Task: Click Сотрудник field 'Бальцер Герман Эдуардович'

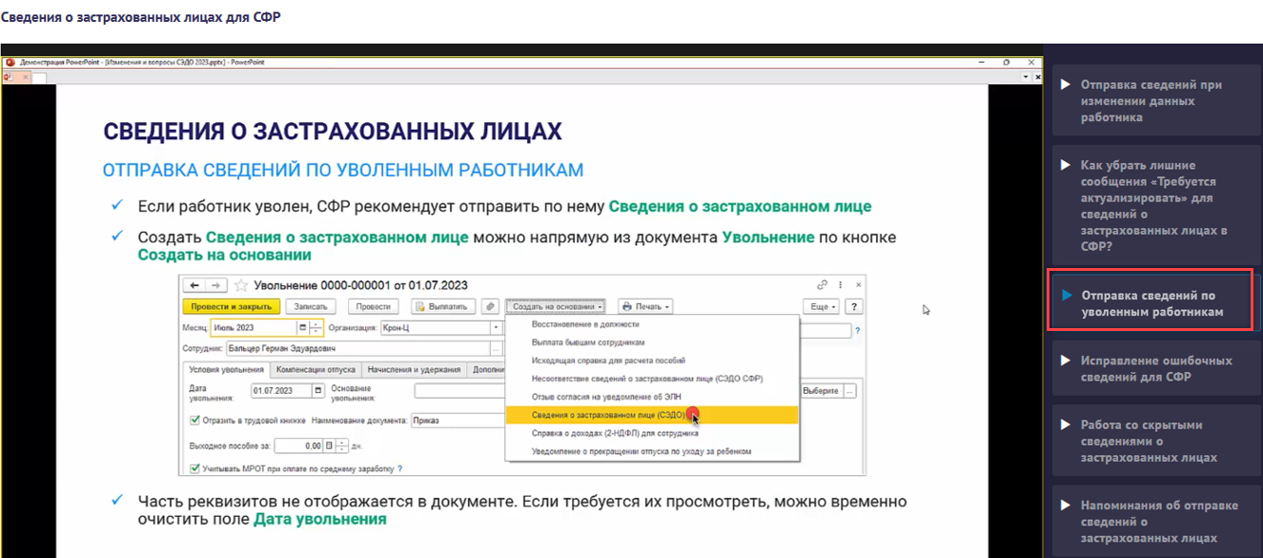Action: [x=358, y=348]
